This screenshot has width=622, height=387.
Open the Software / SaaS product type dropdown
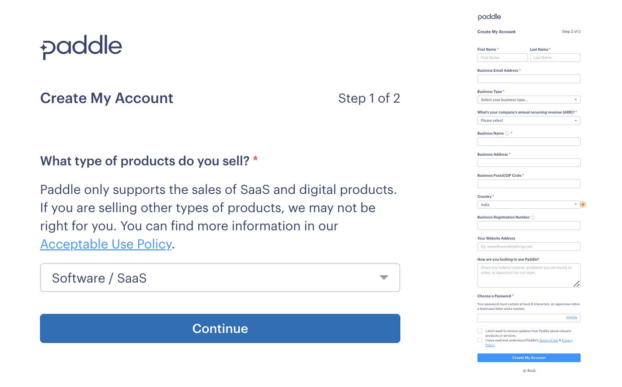(220, 278)
